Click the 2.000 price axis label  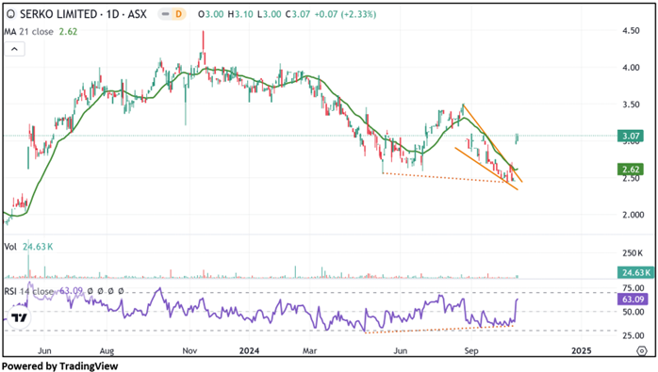click(633, 215)
